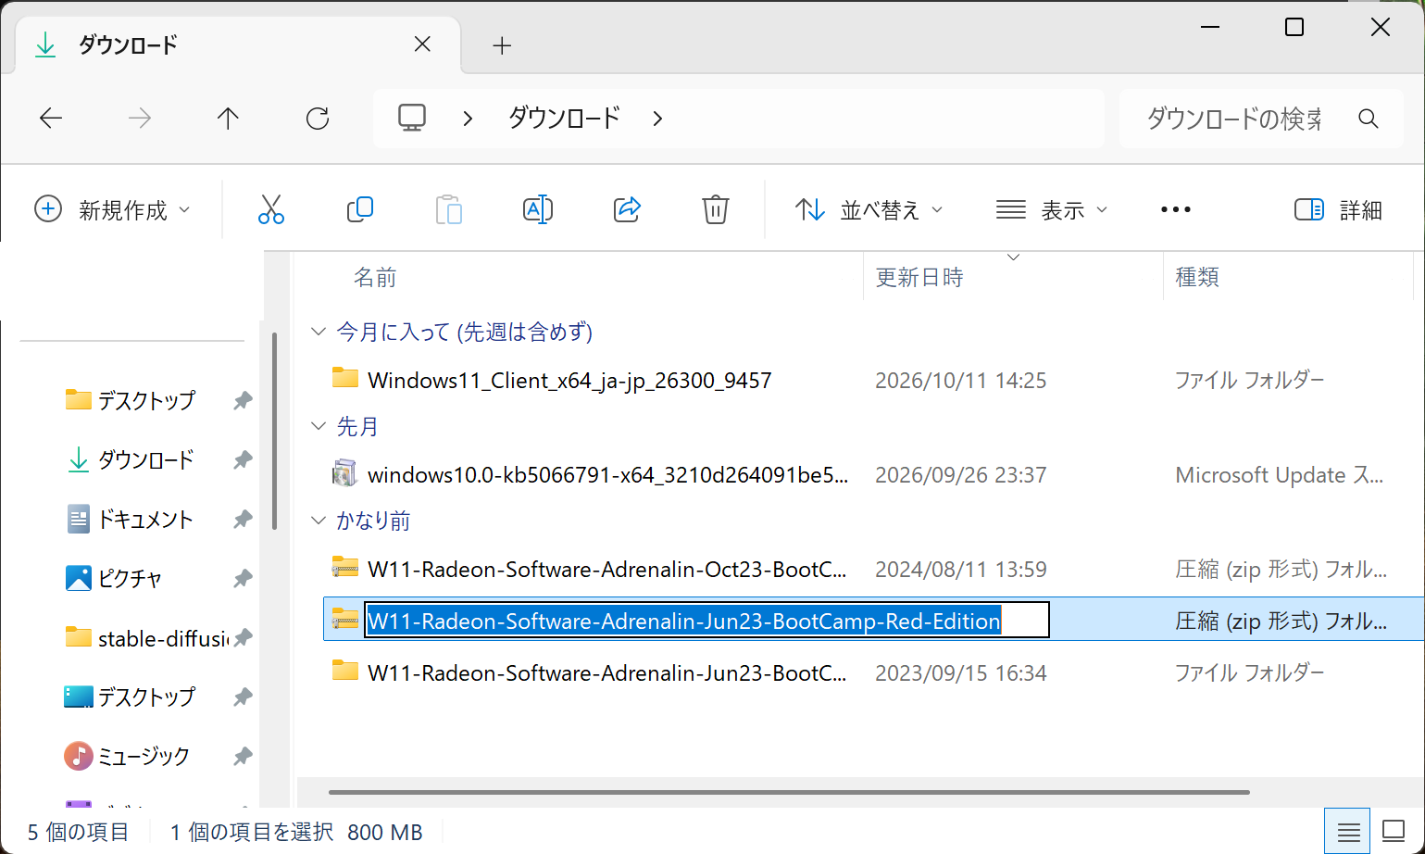Screen dimensions: 1425x854
Task: Expand chevron after ダウンロード in address bar
Action: pyautogui.click(x=657, y=119)
